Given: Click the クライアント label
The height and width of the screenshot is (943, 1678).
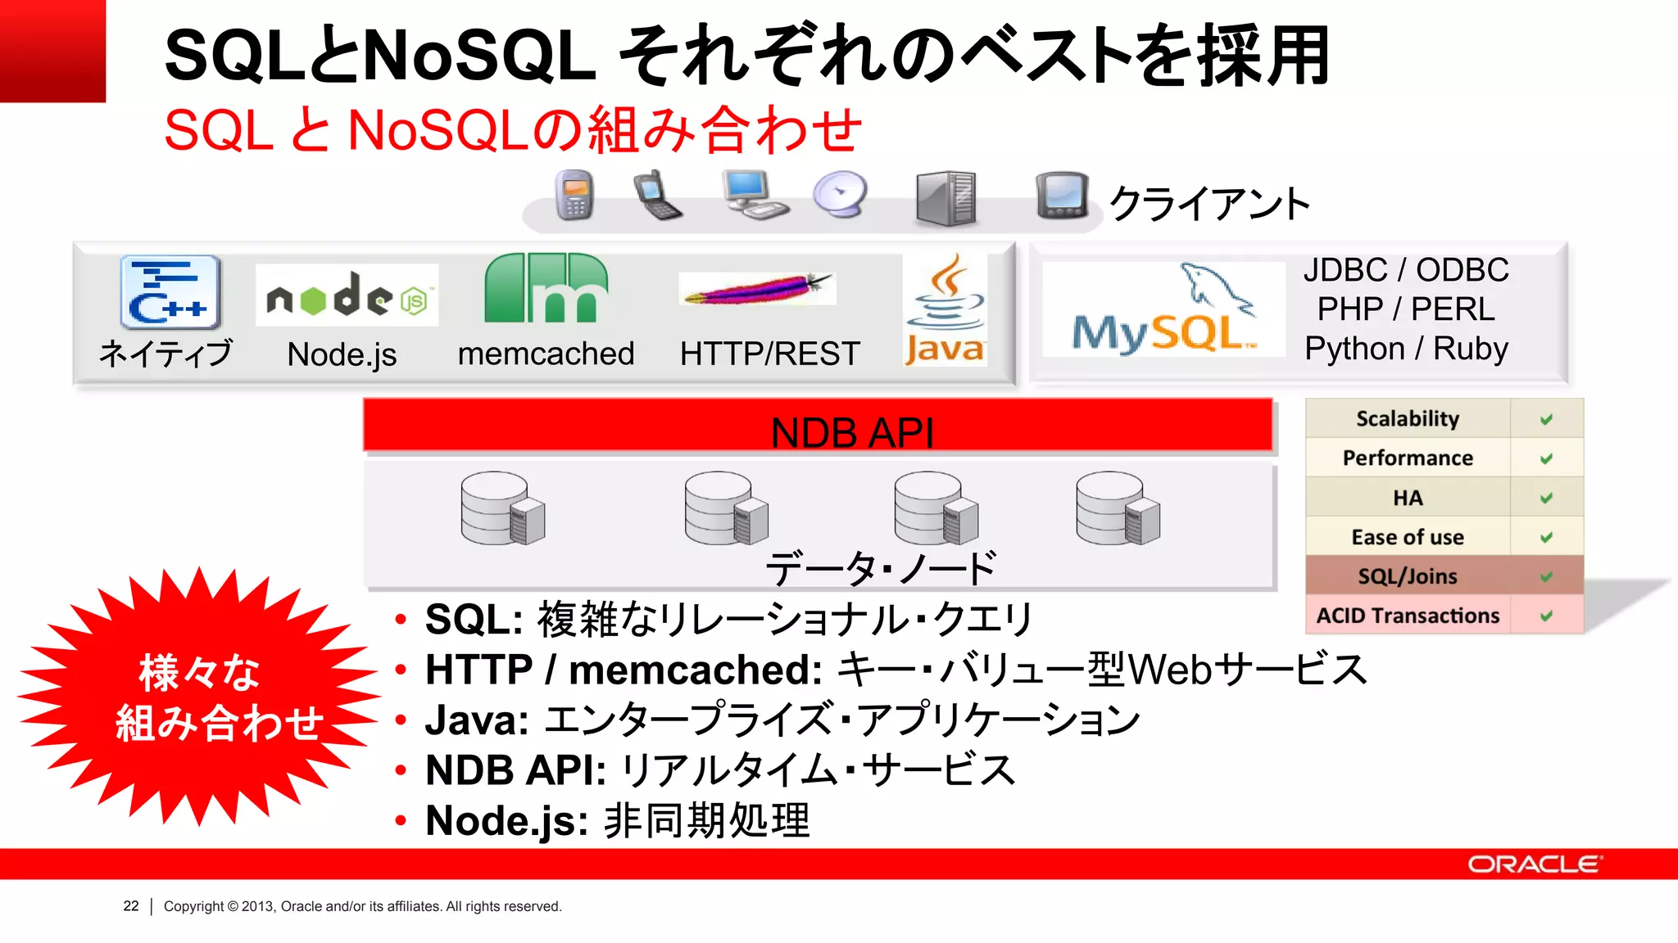Looking at the screenshot, I should [x=1210, y=204].
